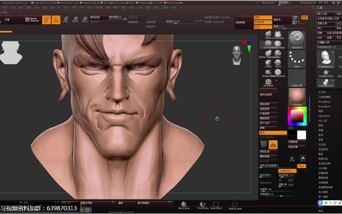Click the Quick Sketch button
342x214 pixels.
pyautogui.click(x=32, y=20)
